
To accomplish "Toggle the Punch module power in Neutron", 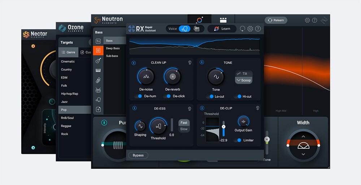I will 104,123.
